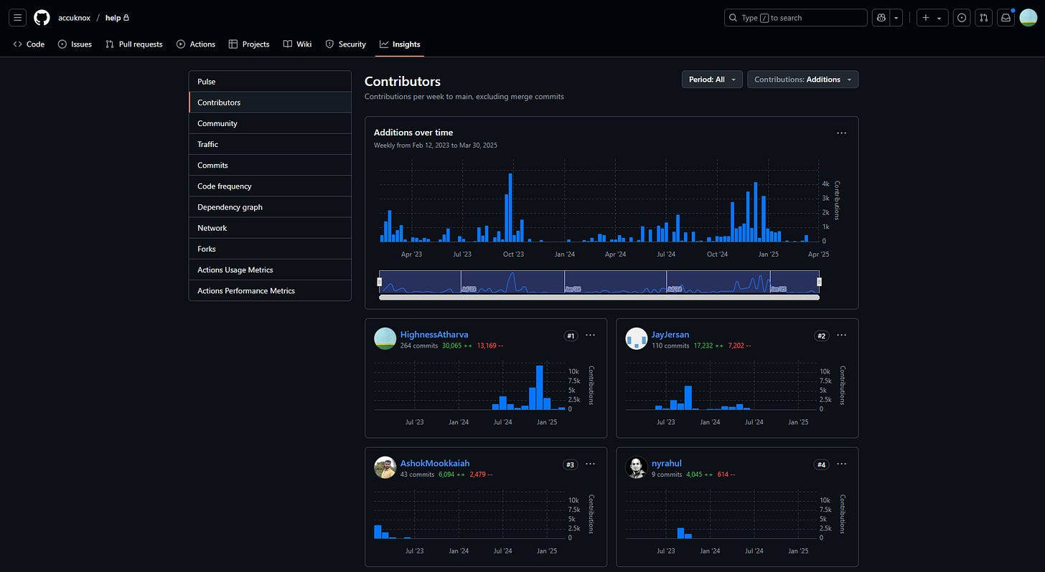Click in the search input field
This screenshot has height=572, width=1045.
(x=796, y=17)
